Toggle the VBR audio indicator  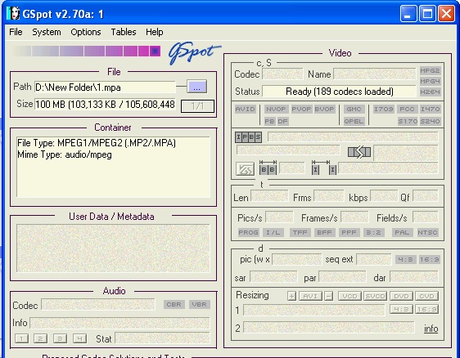click(x=199, y=304)
